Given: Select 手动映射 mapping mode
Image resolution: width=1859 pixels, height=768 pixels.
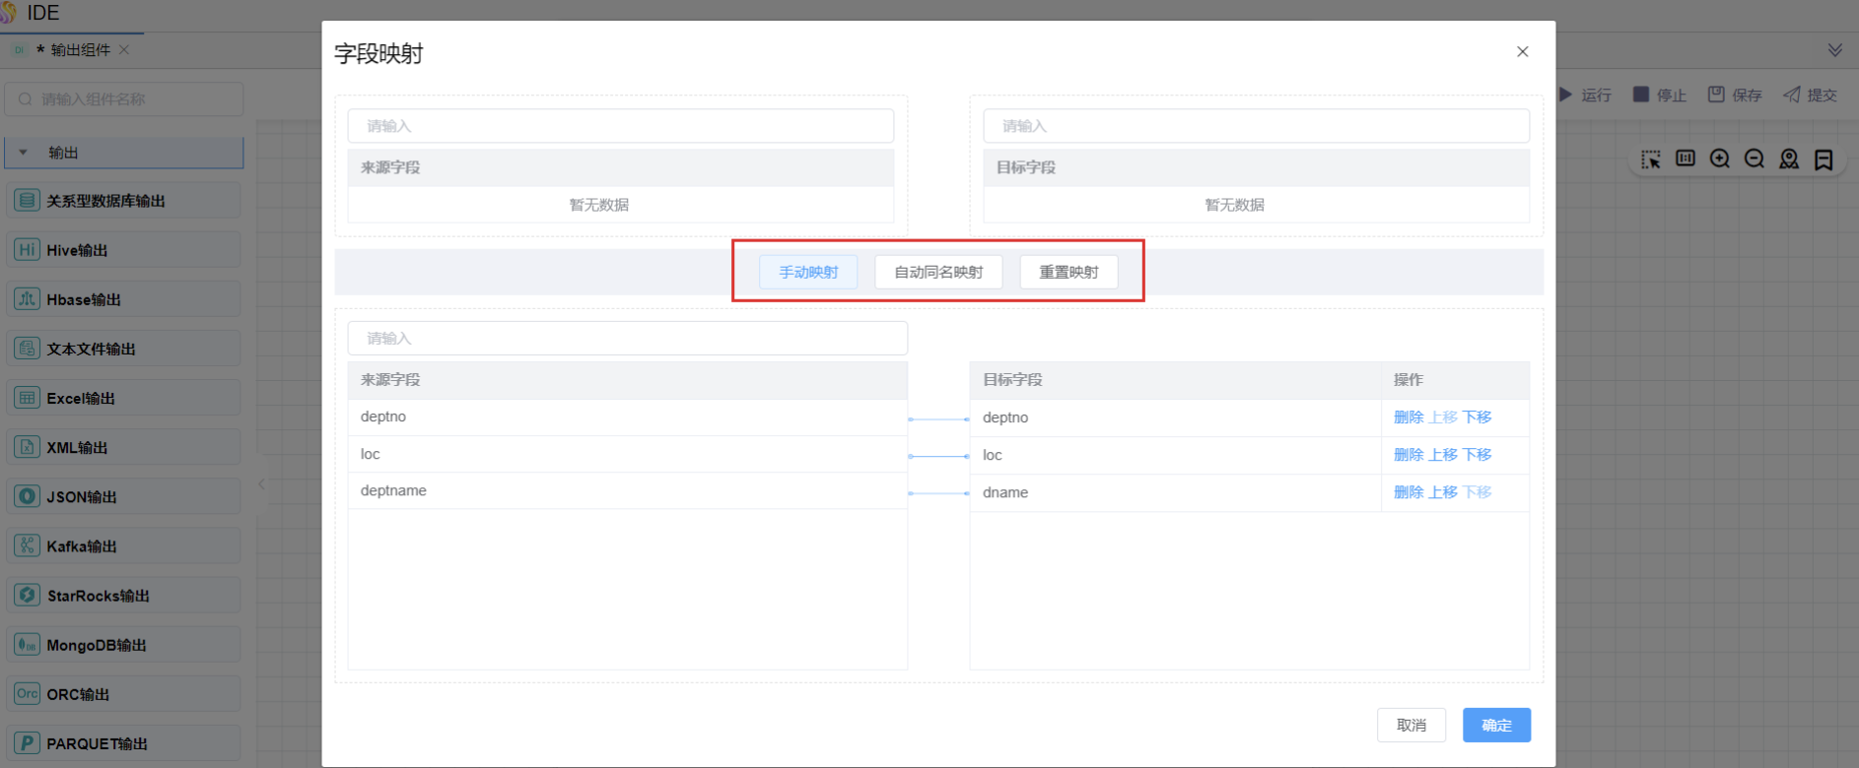Looking at the screenshot, I should click(808, 272).
